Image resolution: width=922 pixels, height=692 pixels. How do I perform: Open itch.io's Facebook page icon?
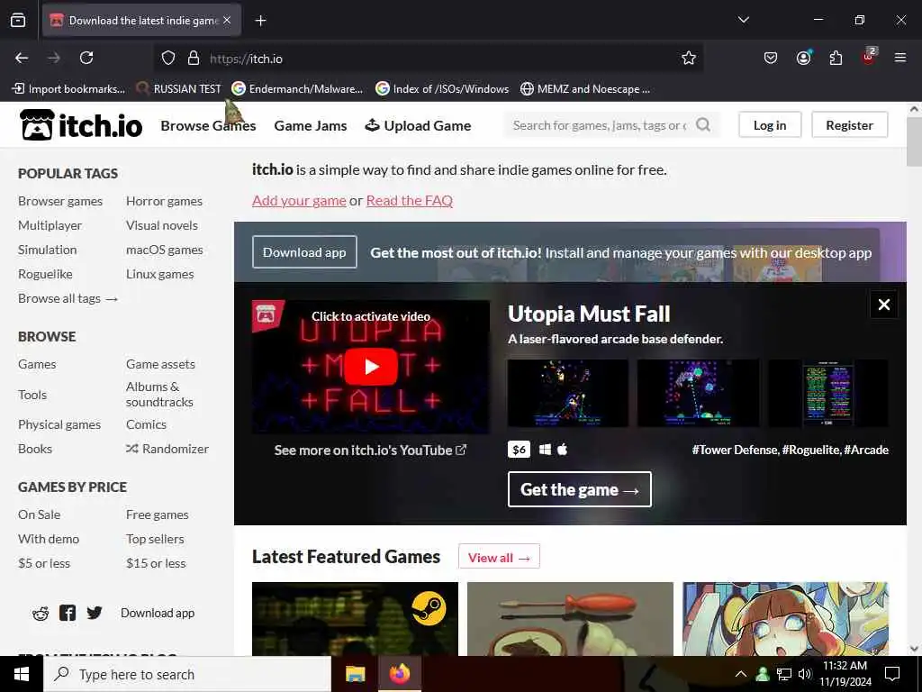point(68,613)
